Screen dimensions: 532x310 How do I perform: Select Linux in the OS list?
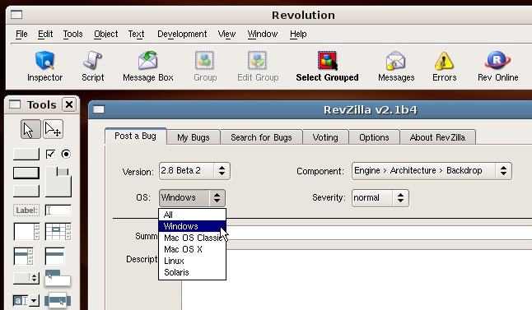pos(192,261)
